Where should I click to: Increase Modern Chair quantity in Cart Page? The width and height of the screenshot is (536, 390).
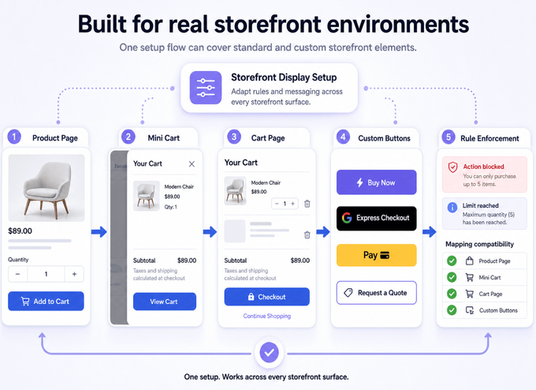pos(292,204)
